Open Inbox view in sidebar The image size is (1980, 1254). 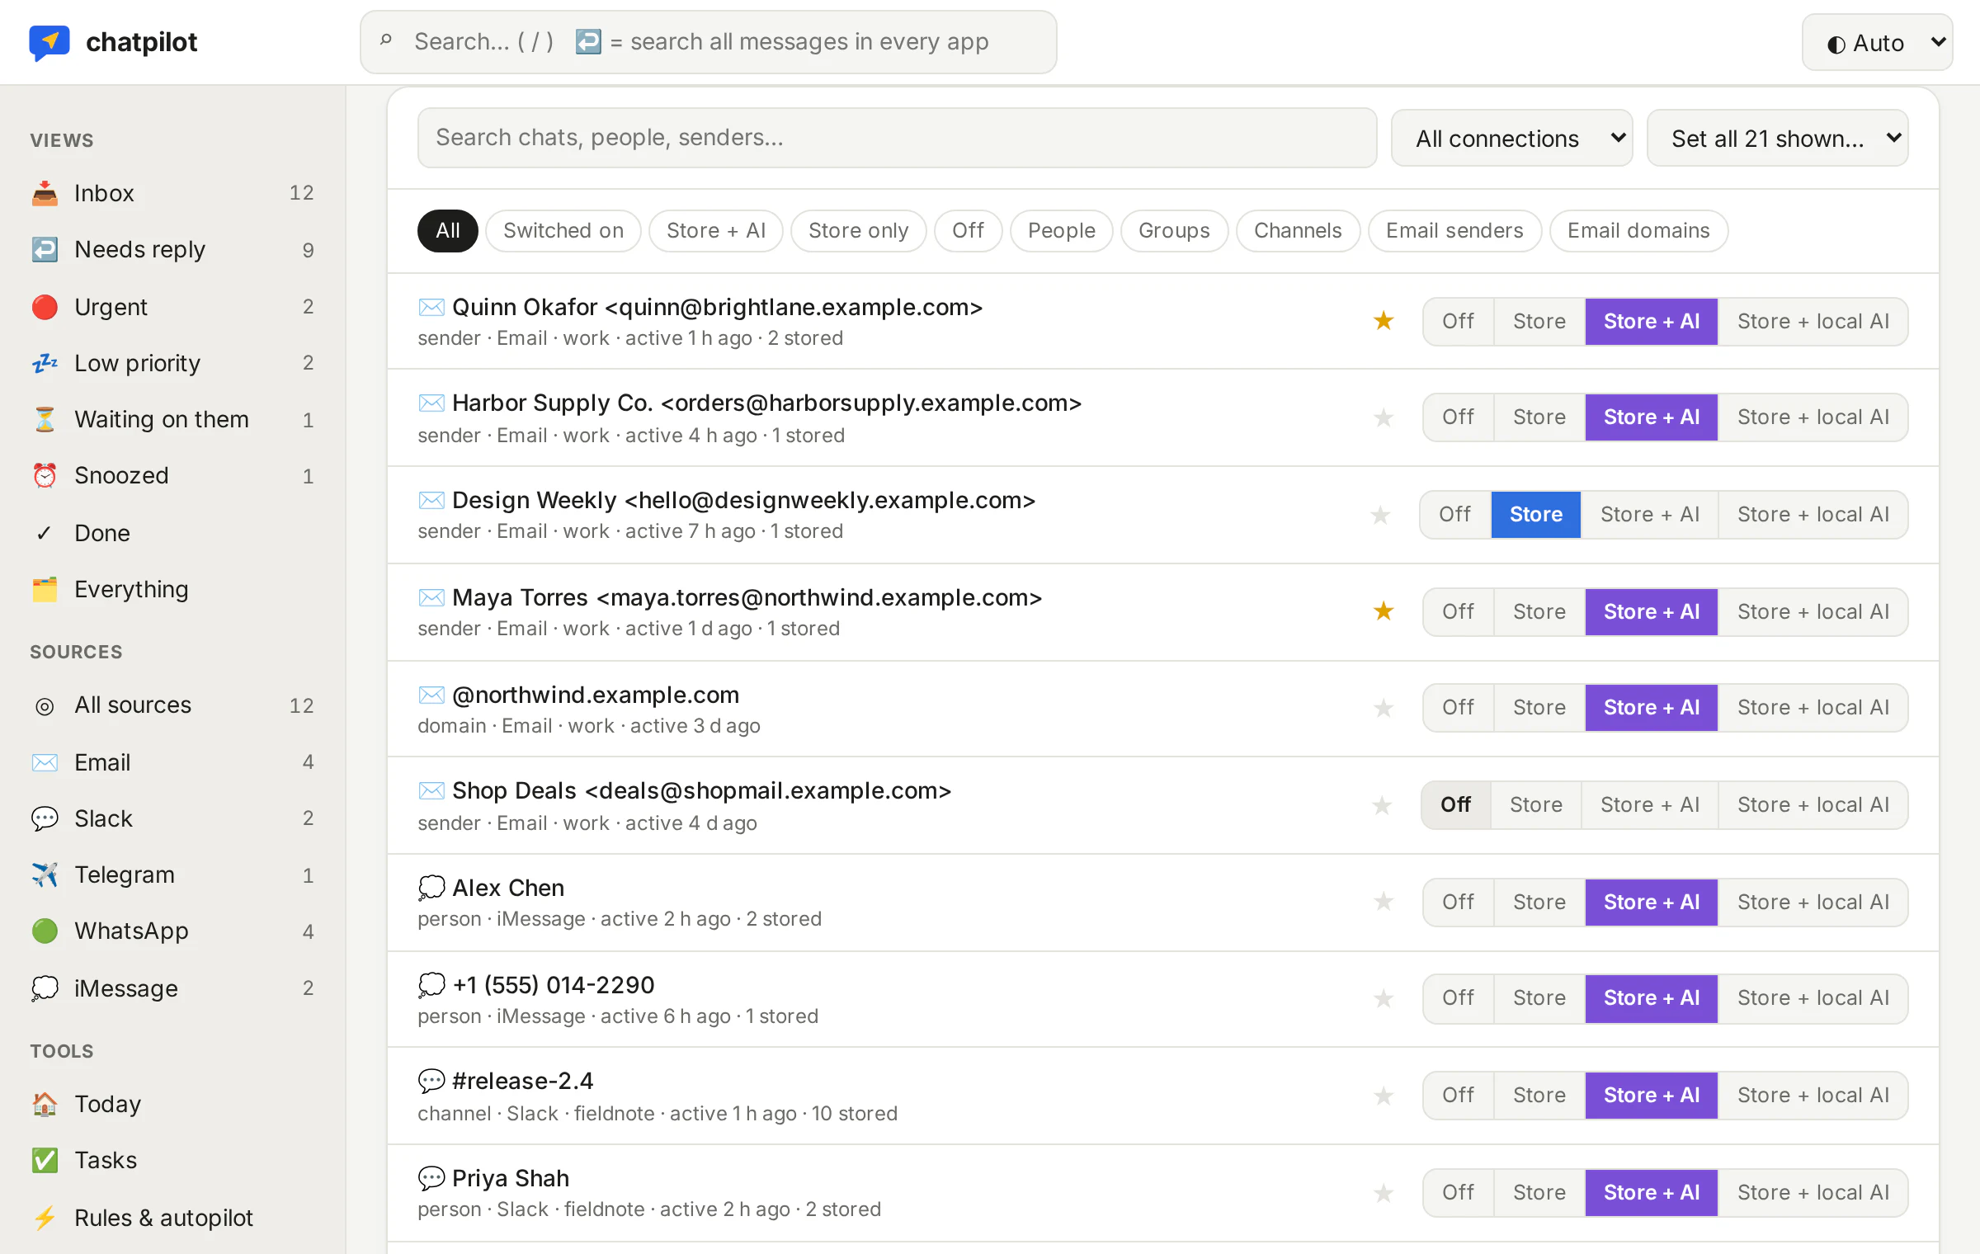[172, 193]
